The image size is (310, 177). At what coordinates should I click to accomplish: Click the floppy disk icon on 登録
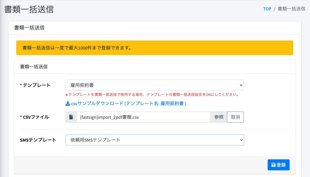pyautogui.click(x=273, y=165)
